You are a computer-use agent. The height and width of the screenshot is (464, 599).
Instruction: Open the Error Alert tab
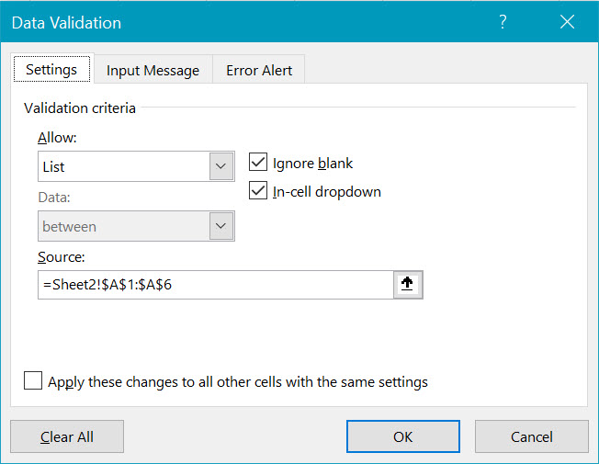click(259, 71)
